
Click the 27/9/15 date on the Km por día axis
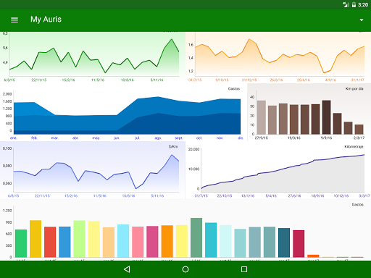point(262,138)
